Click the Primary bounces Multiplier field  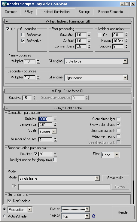tap(29, 61)
